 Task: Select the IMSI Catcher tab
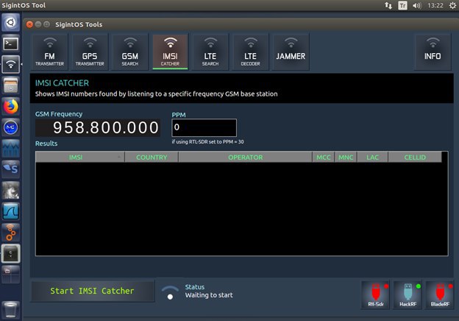tap(170, 52)
